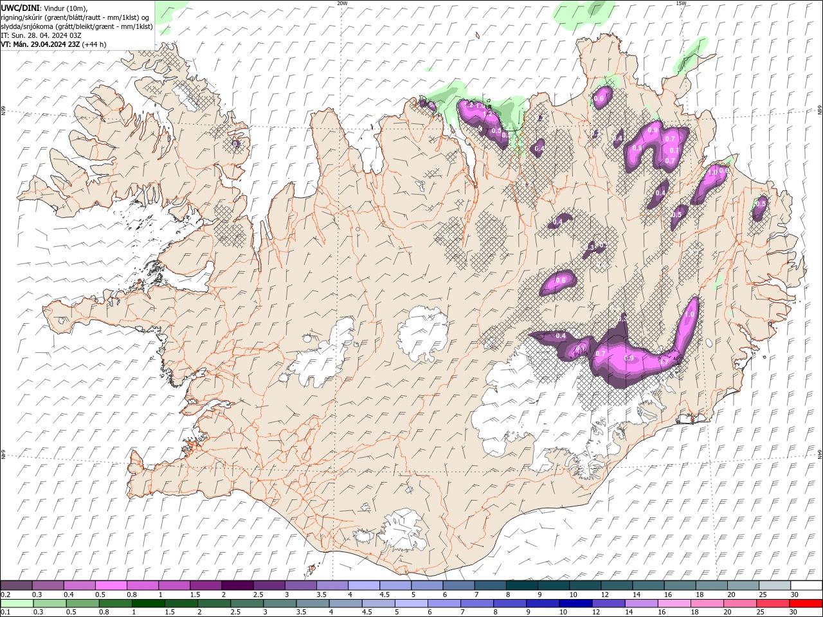Click the light grey swatch above legend label 25

(x=774, y=586)
